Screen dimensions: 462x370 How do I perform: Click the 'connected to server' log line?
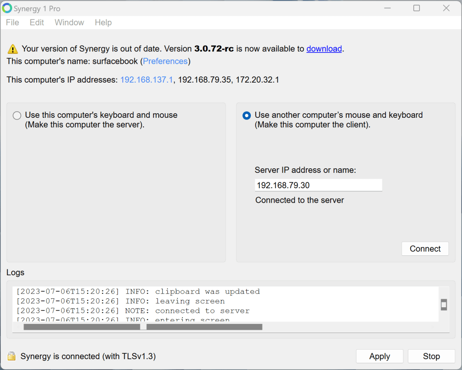click(133, 311)
